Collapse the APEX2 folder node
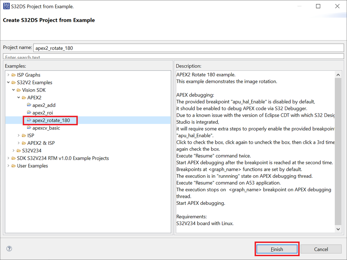 [18, 98]
